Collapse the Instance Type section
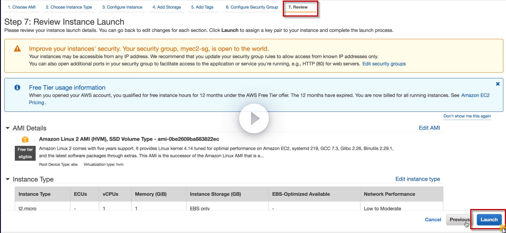 click(x=8, y=179)
